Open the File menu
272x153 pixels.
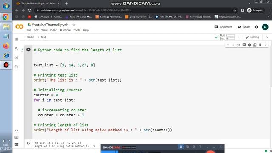point(29,30)
